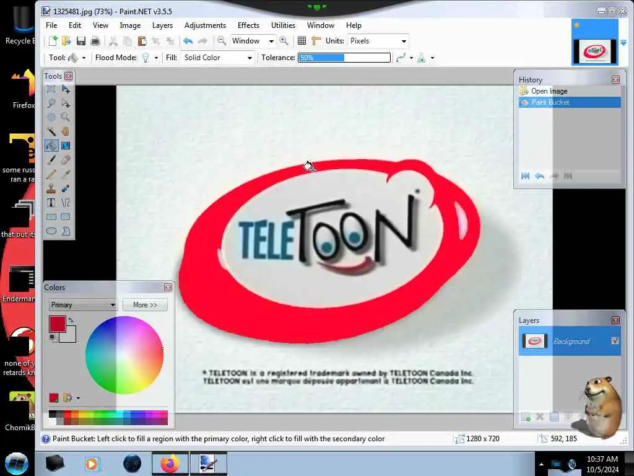Reset colors to black and white icon
634x476 pixels.
pos(53,337)
